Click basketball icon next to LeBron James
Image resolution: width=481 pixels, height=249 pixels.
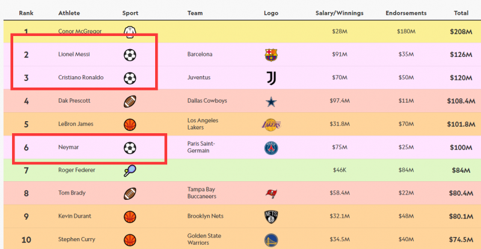pyautogui.click(x=129, y=124)
